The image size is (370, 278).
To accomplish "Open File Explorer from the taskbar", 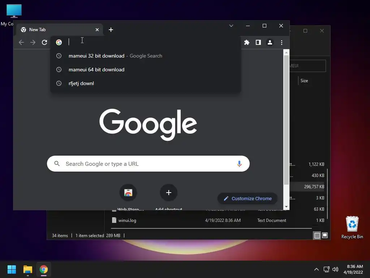I will (x=27, y=269).
